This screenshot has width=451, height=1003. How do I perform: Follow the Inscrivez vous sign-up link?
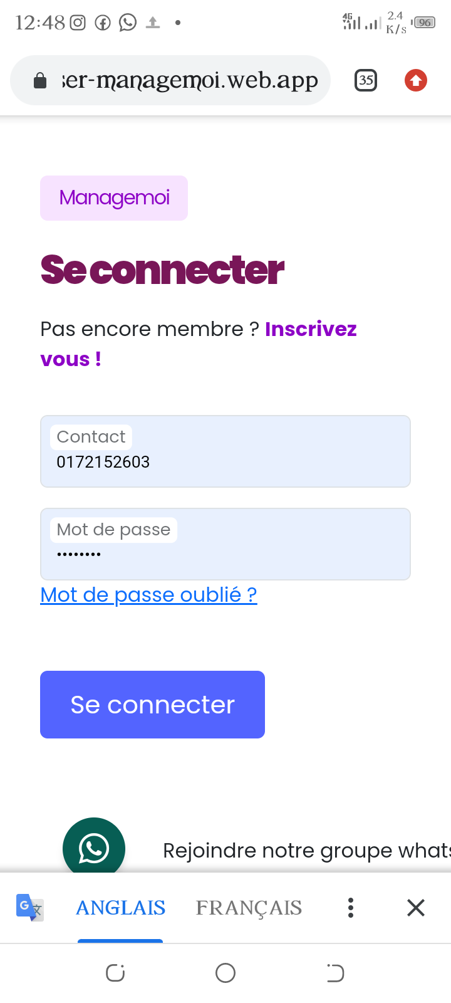[x=311, y=329]
